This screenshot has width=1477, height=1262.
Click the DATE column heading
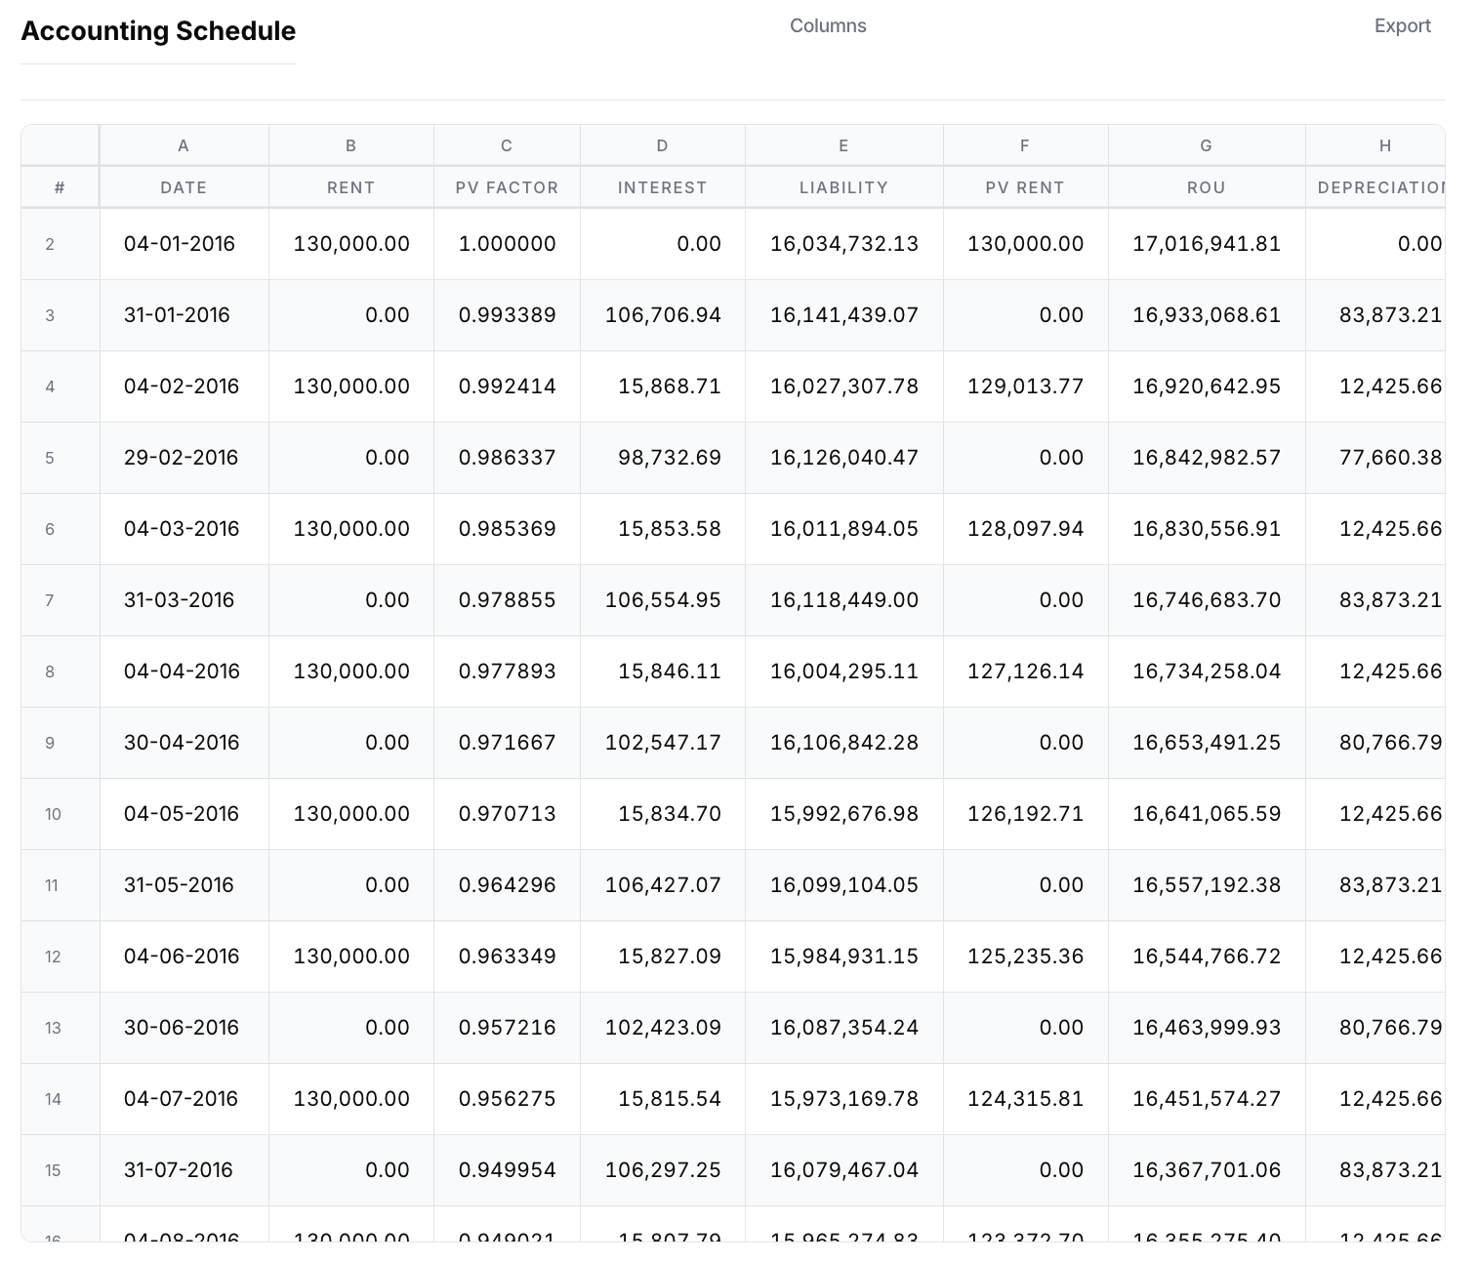(x=183, y=187)
